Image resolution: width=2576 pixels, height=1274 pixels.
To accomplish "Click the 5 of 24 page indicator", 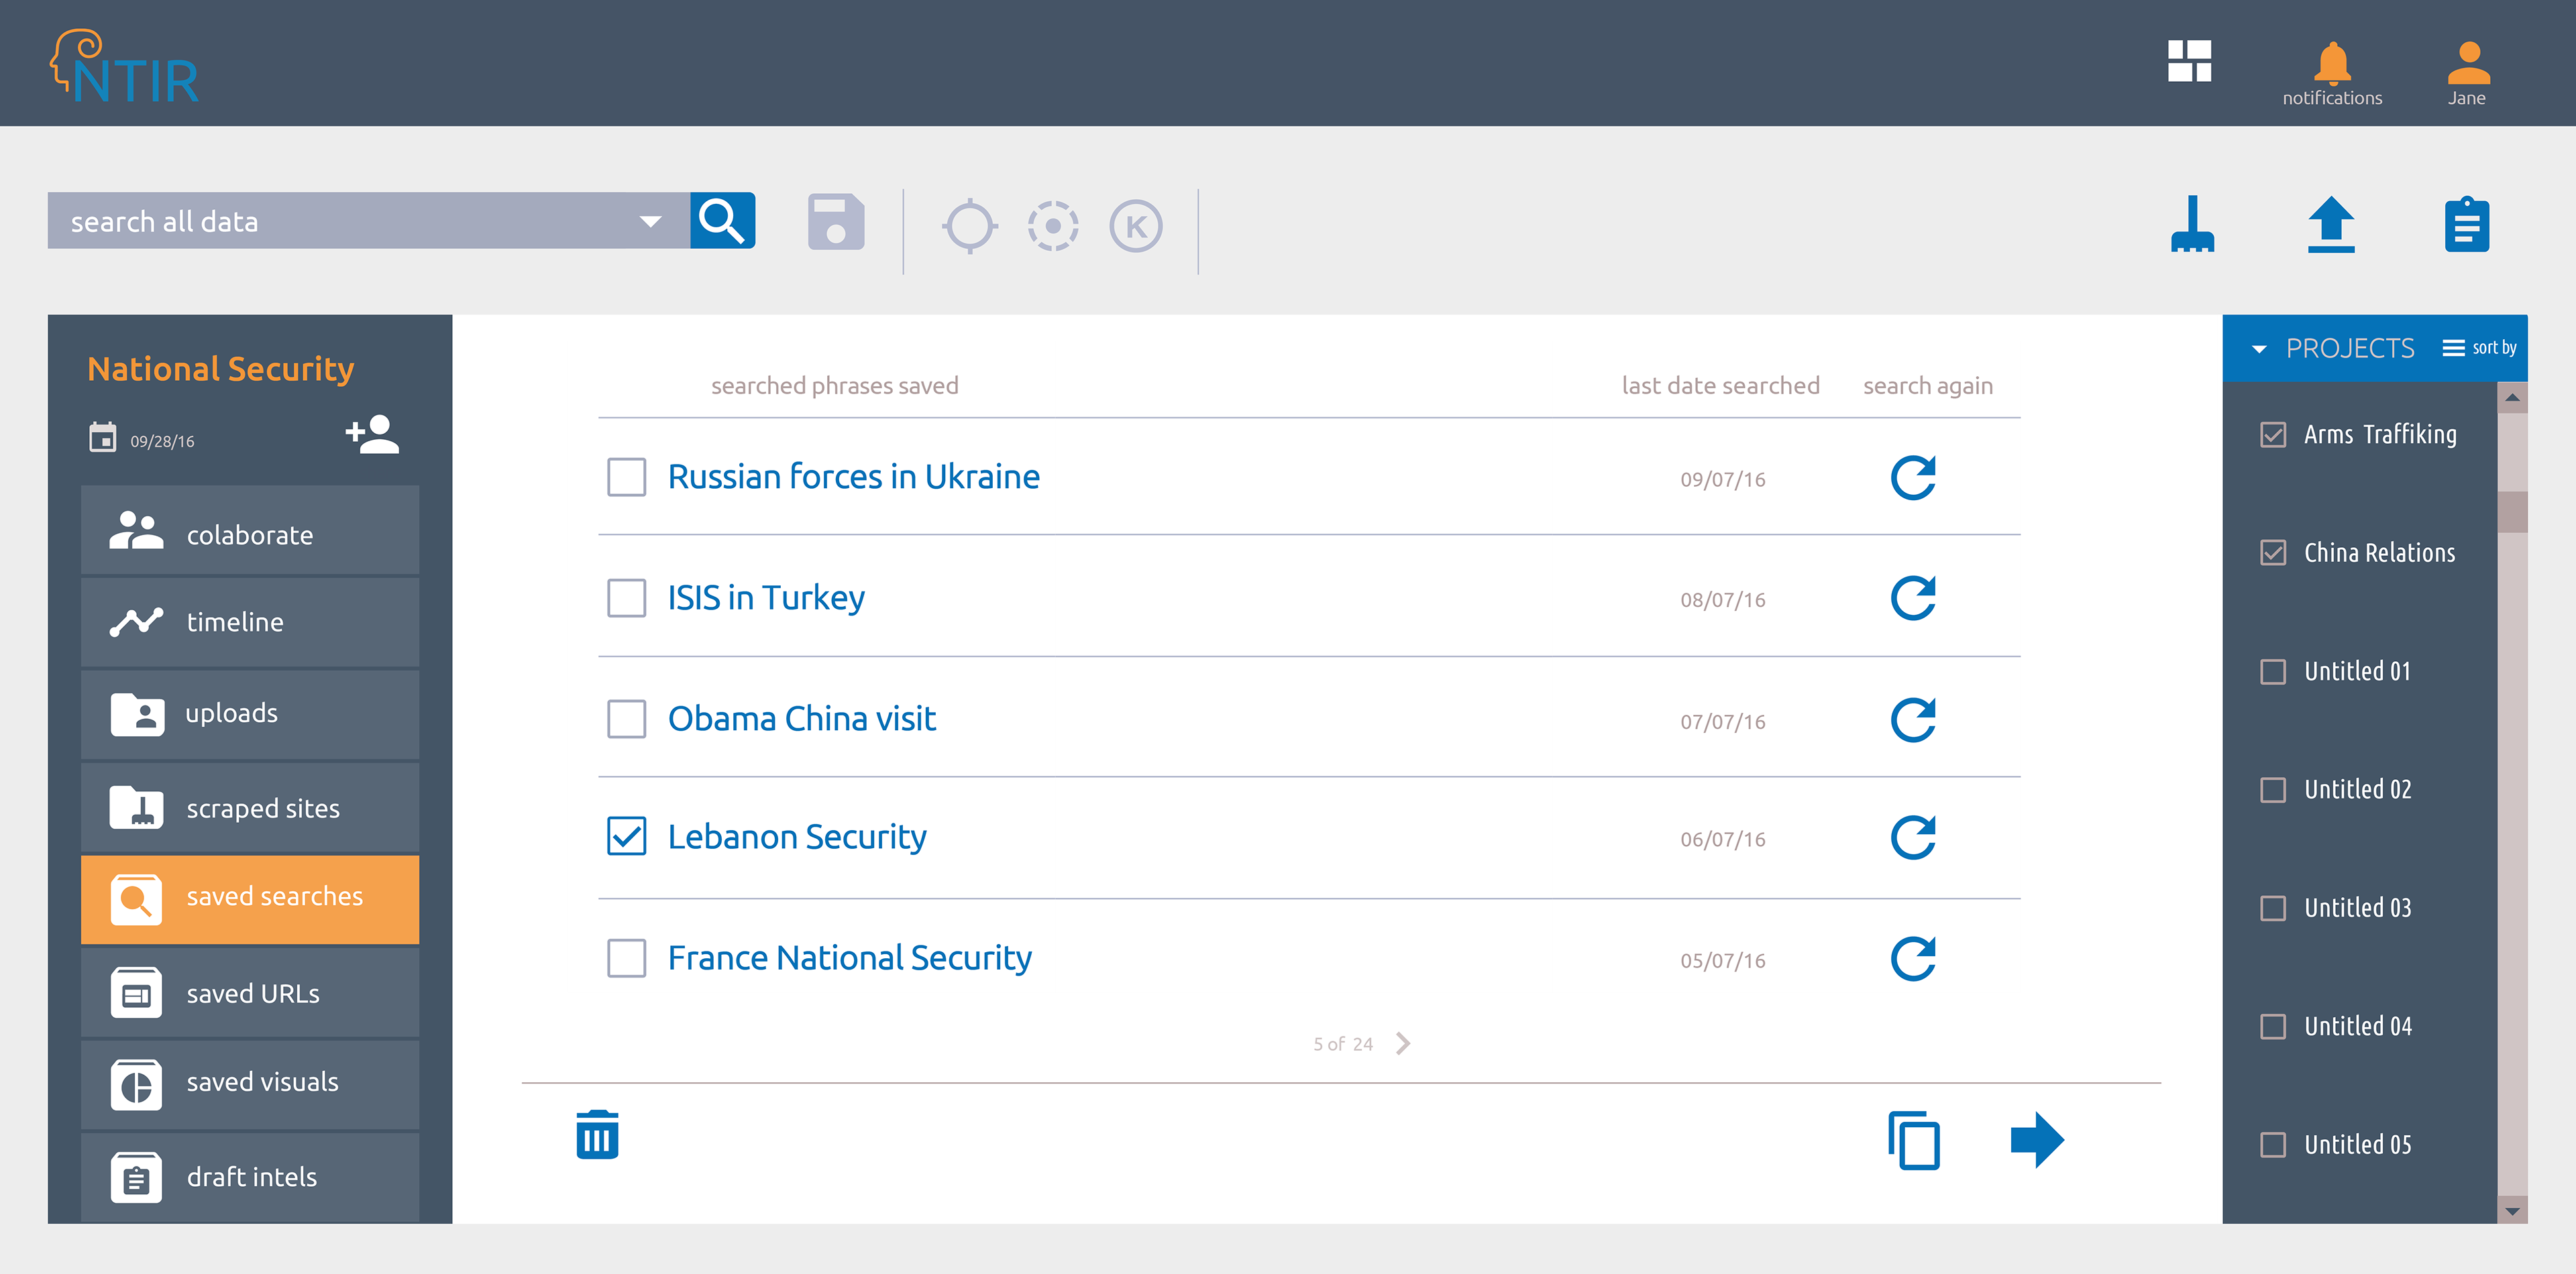I will pyautogui.click(x=1342, y=1044).
